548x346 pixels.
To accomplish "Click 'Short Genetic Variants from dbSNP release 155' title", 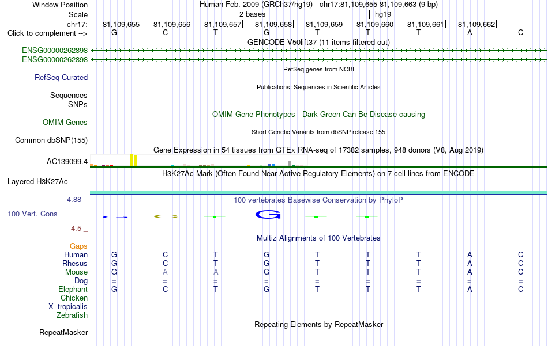I will [318, 132].
